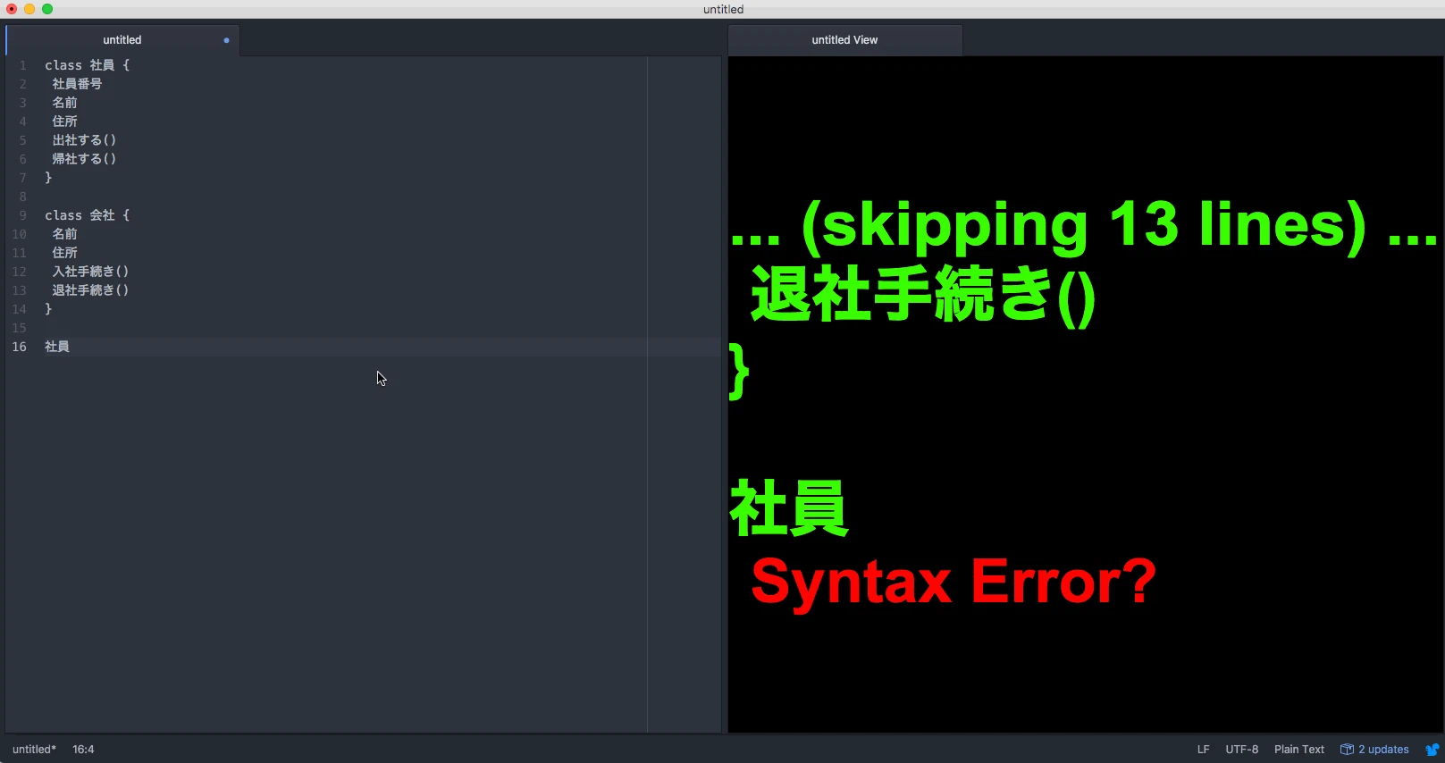Viewport: 1445px width, 763px height.
Task: Click the yellow minimize window button
Action: [x=29, y=9]
